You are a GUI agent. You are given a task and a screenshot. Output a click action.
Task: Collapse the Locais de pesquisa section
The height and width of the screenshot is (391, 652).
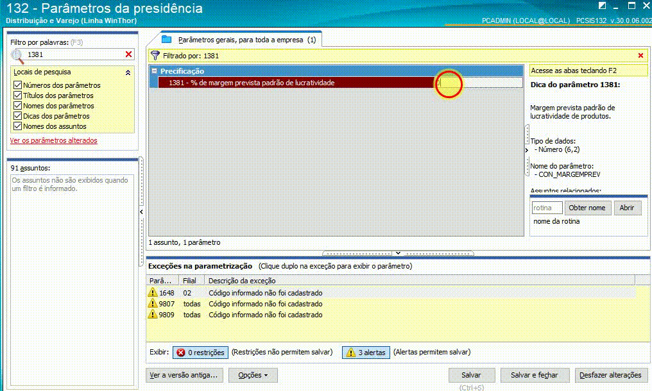[x=128, y=72]
